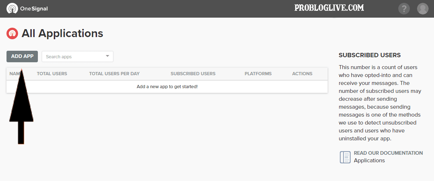Click the PLATFORMS column header
The height and width of the screenshot is (181, 434).
click(x=258, y=74)
